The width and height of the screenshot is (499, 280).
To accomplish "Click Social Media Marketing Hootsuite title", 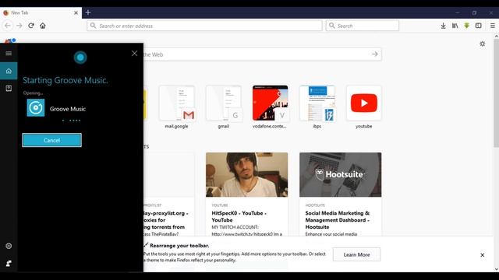I will [x=338, y=220].
